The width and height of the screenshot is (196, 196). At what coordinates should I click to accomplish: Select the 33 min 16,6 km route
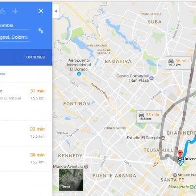point(26,133)
